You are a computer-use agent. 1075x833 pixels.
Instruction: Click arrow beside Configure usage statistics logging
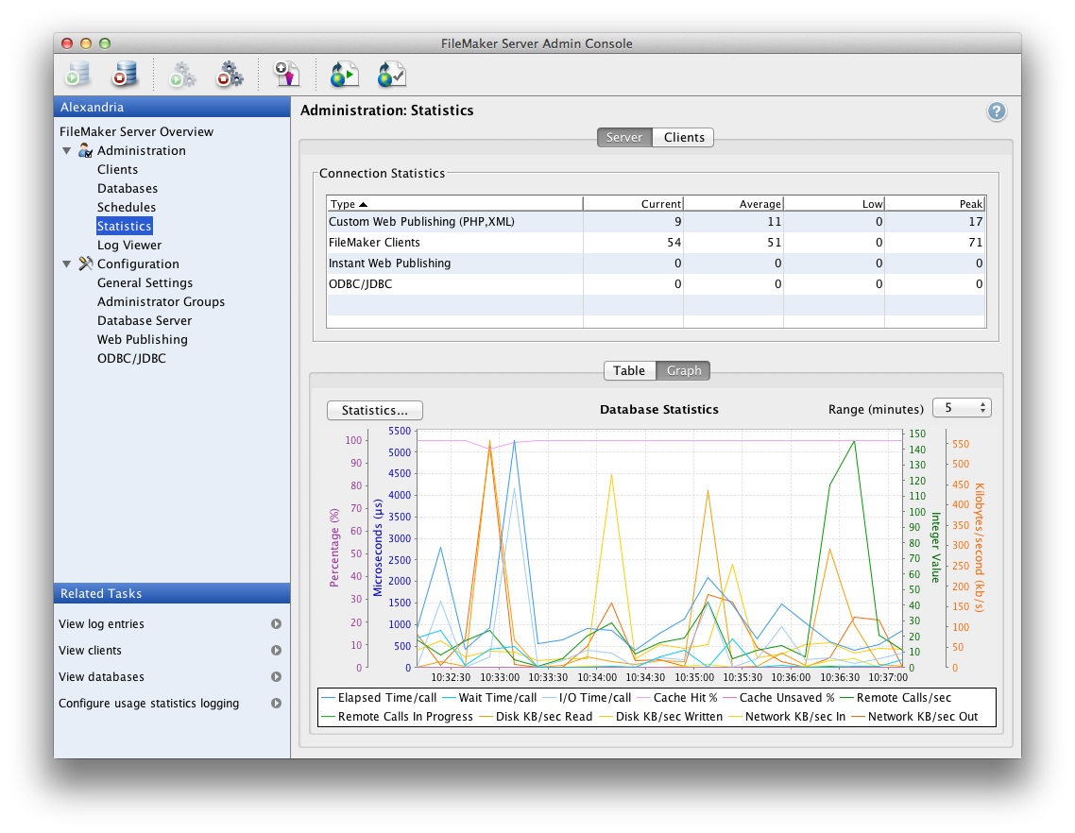click(276, 703)
